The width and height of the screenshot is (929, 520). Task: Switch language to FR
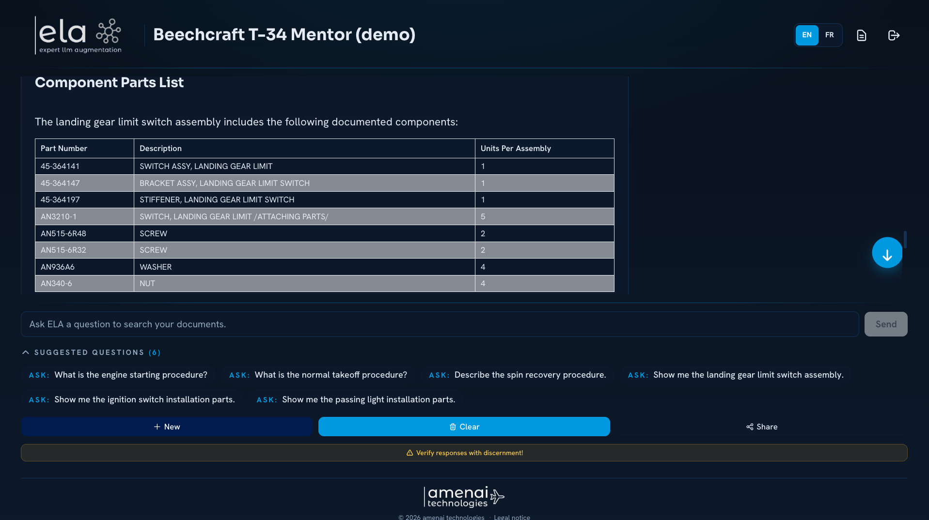(830, 35)
